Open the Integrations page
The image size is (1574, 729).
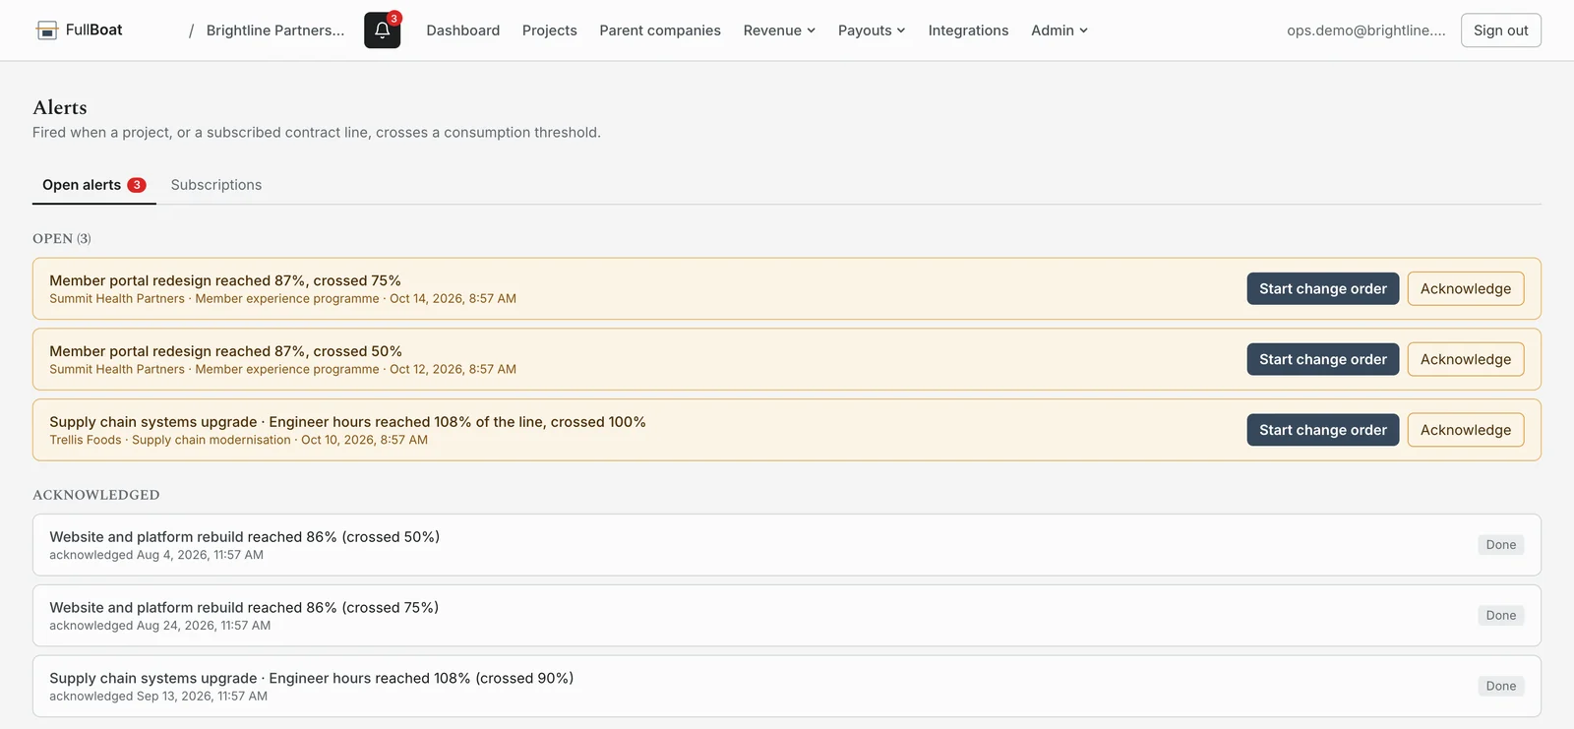click(x=968, y=30)
